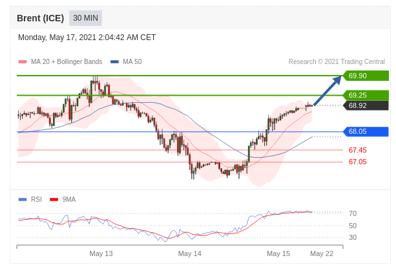
Task: Click the 67.05 support level label
Action: tap(357, 162)
